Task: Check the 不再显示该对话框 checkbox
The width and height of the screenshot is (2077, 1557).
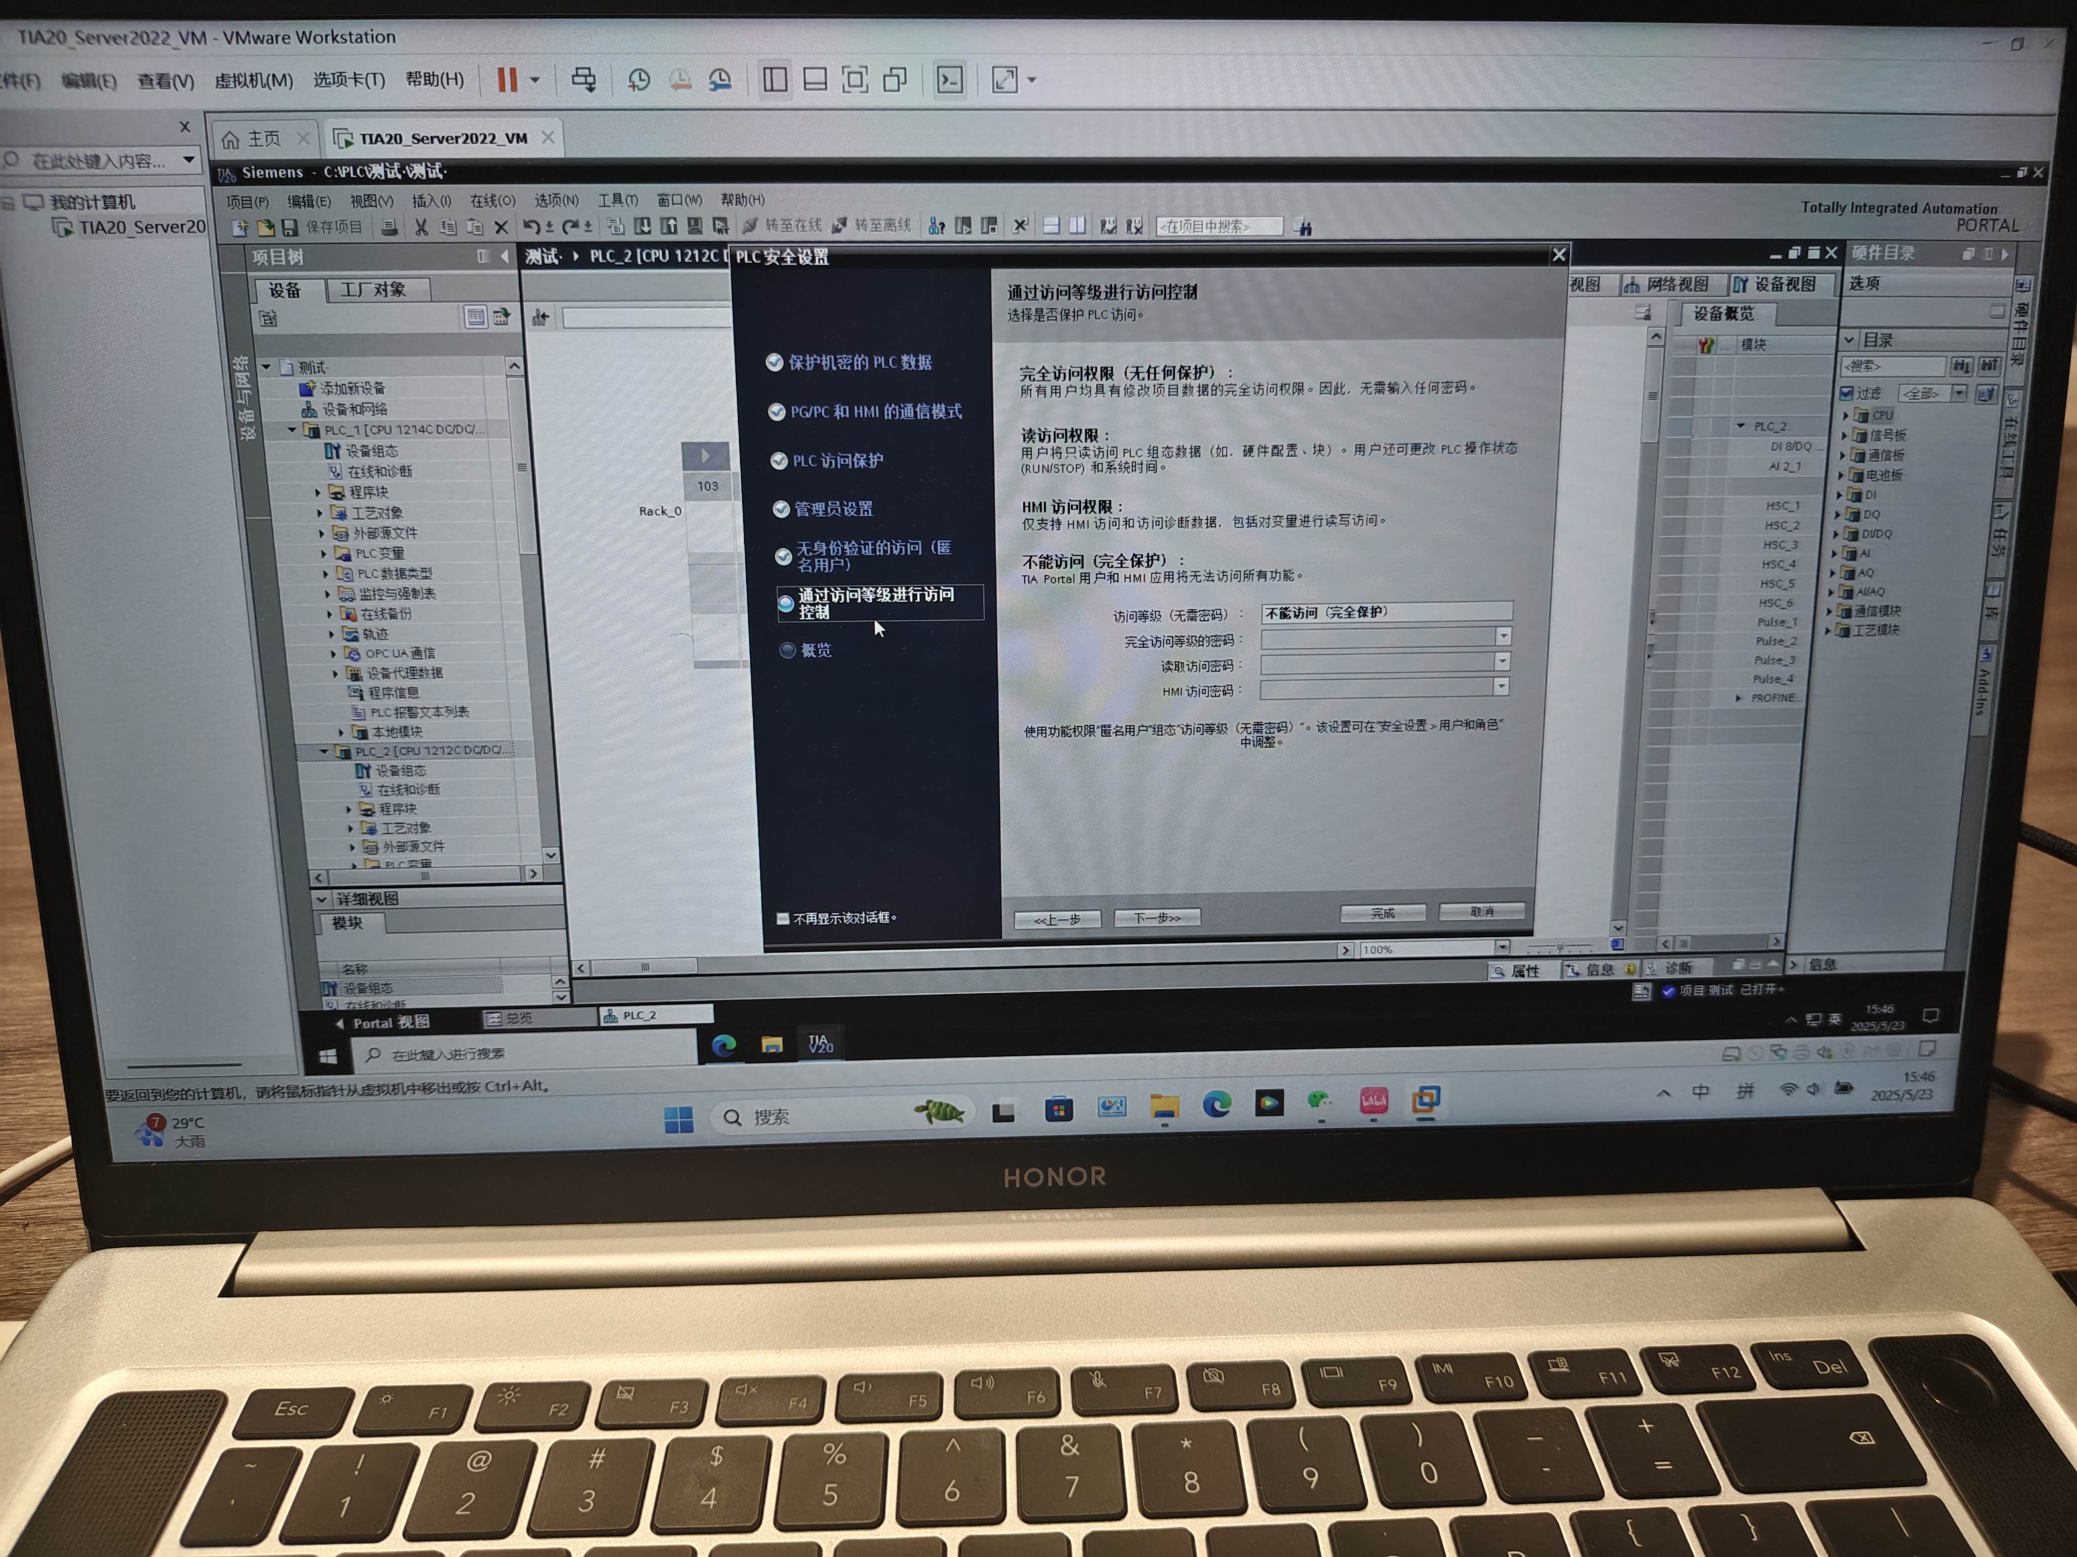Action: coord(782,918)
